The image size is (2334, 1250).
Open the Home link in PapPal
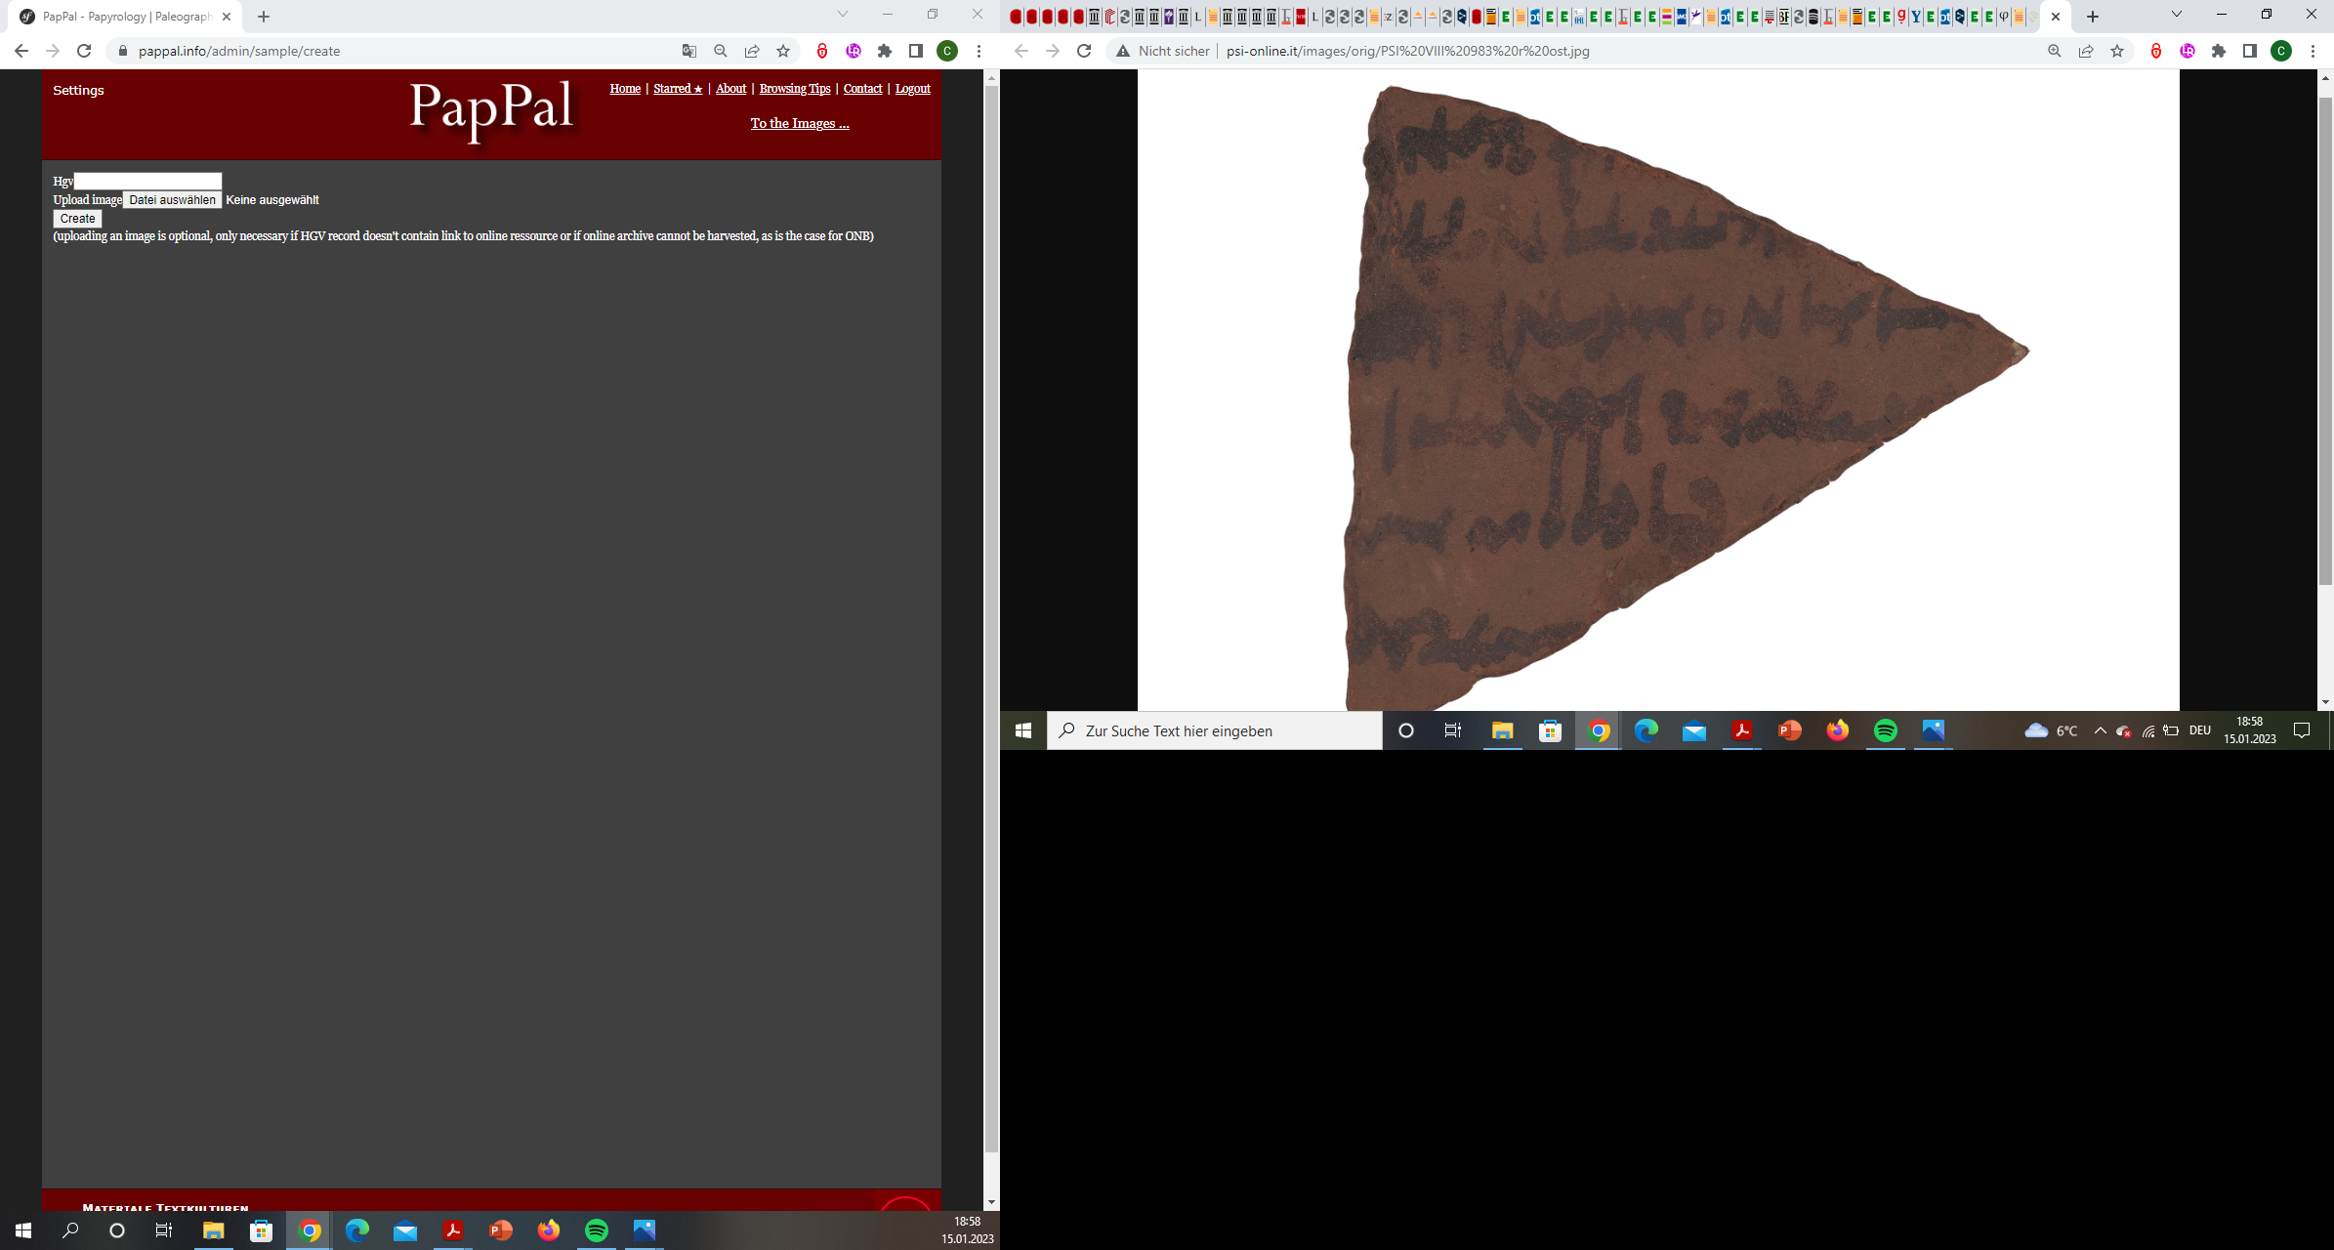tap(625, 89)
